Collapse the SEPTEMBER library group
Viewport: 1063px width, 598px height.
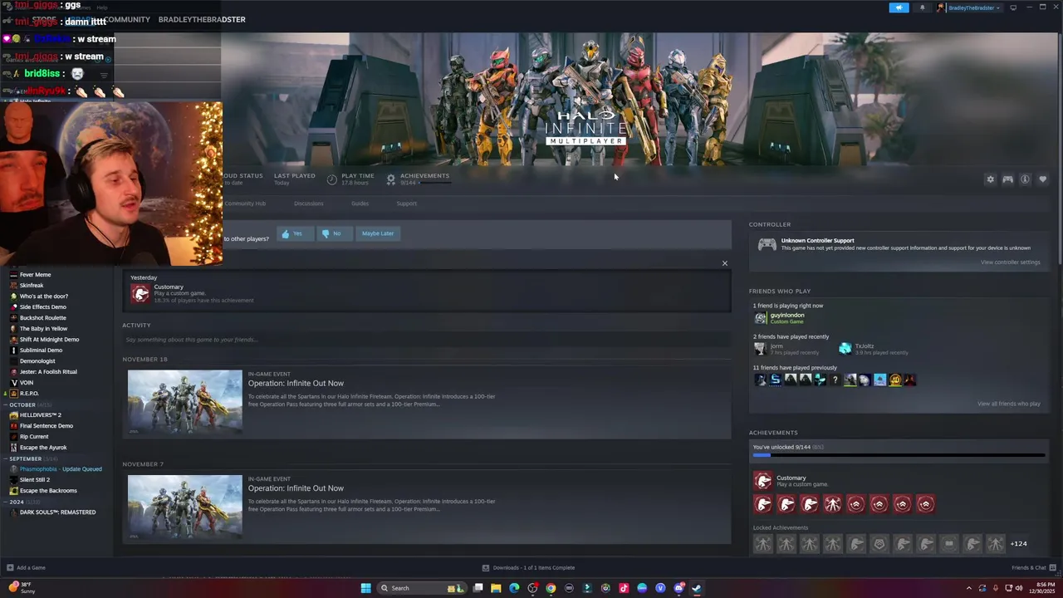click(x=5, y=458)
